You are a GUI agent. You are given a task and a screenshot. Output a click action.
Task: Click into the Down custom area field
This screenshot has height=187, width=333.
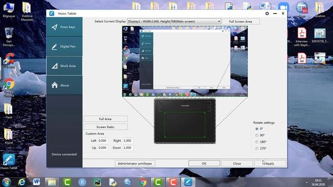coord(127,148)
